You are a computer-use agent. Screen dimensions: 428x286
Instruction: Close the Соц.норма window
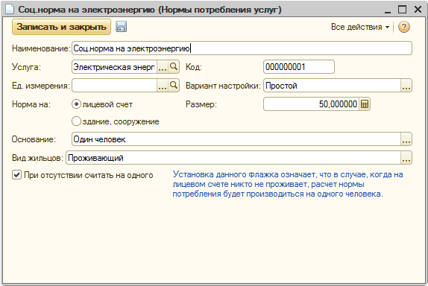click(418, 10)
